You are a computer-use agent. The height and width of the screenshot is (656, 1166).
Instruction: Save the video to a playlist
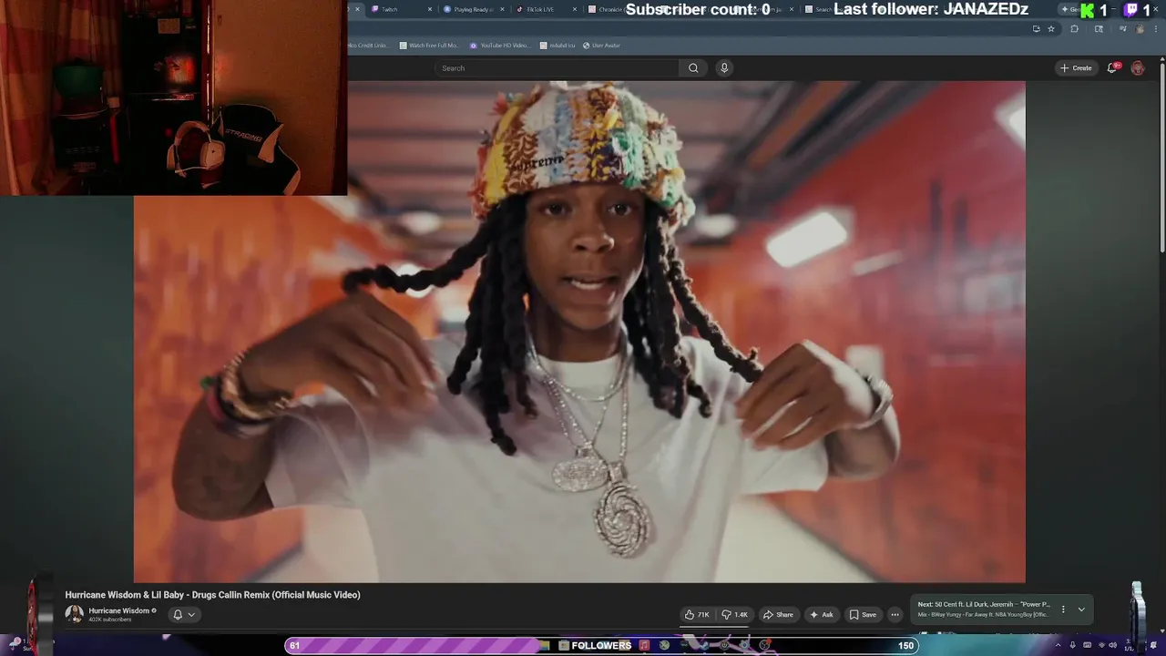point(863,614)
